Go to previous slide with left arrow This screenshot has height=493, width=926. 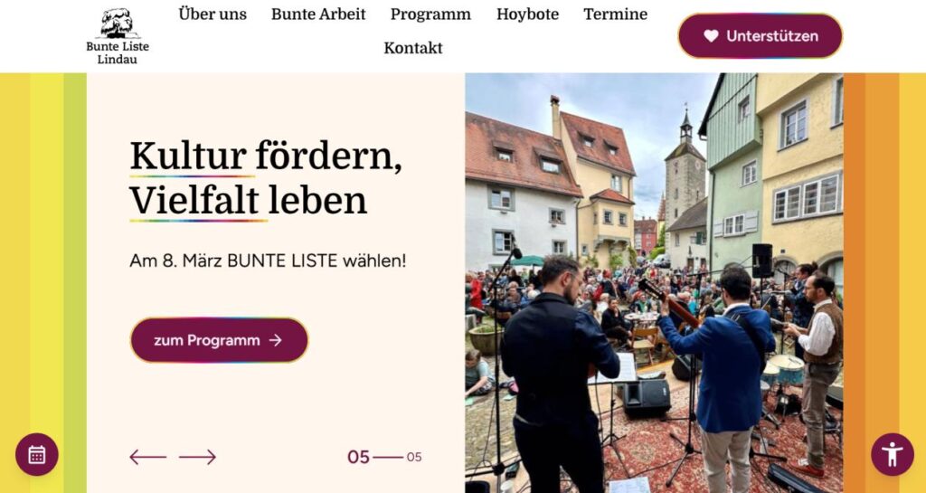(147, 457)
